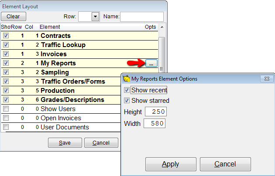
Task: Check the User Documents show checkbox
Action: [6, 127]
